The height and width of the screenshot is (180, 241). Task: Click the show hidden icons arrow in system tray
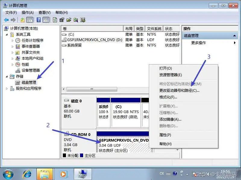(x=187, y=174)
